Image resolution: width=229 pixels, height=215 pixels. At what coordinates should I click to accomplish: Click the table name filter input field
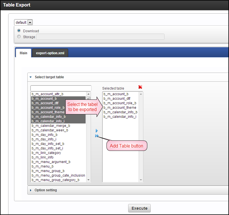pyautogui.click(x=61, y=88)
